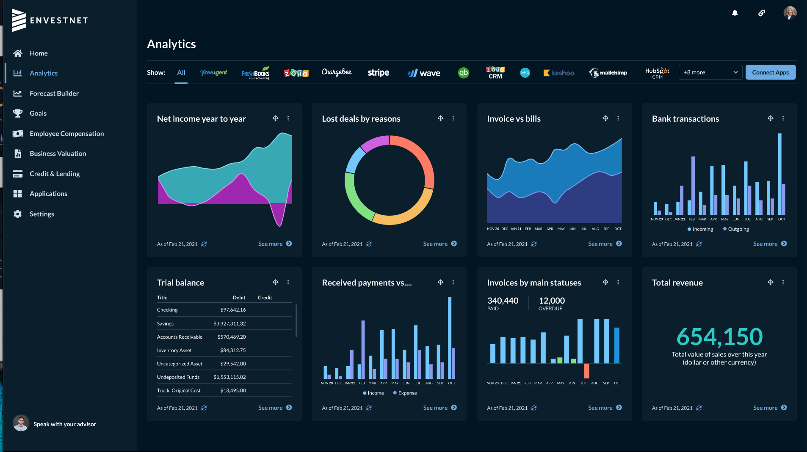Select the All filter tab
The height and width of the screenshot is (452, 807).
coord(181,73)
